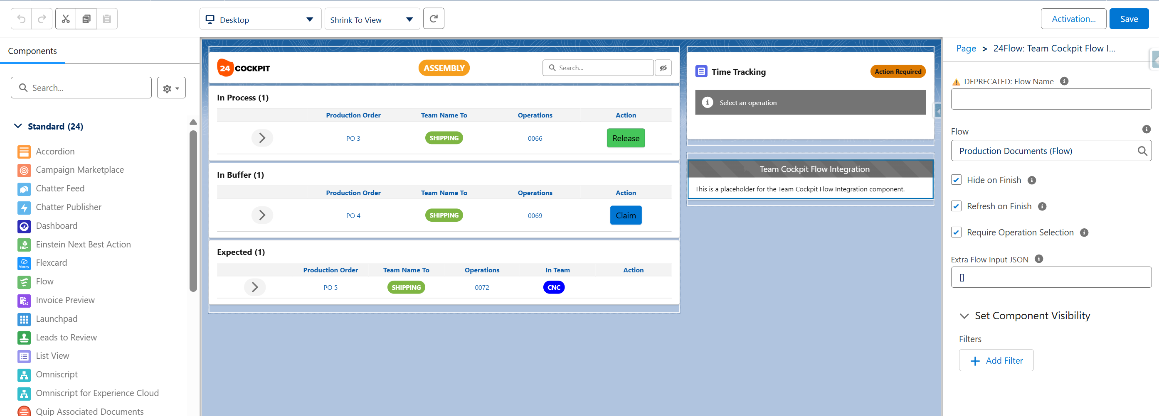Click the Activation... button
This screenshot has width=1159, height=416.
pyautogui.click(x=1073, y=19)
